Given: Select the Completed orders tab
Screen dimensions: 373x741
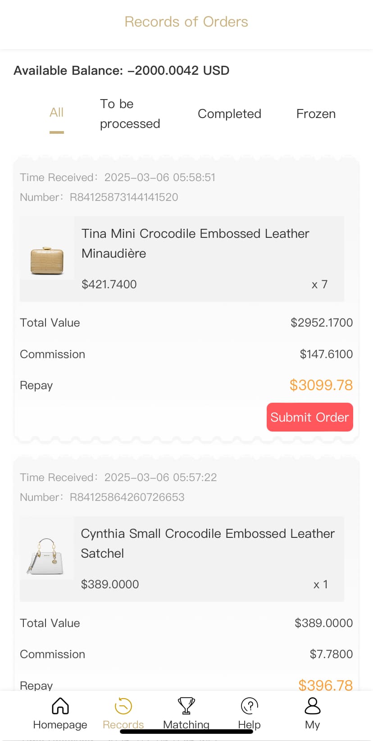Looking at the screenshot, I should pos(229,114).
